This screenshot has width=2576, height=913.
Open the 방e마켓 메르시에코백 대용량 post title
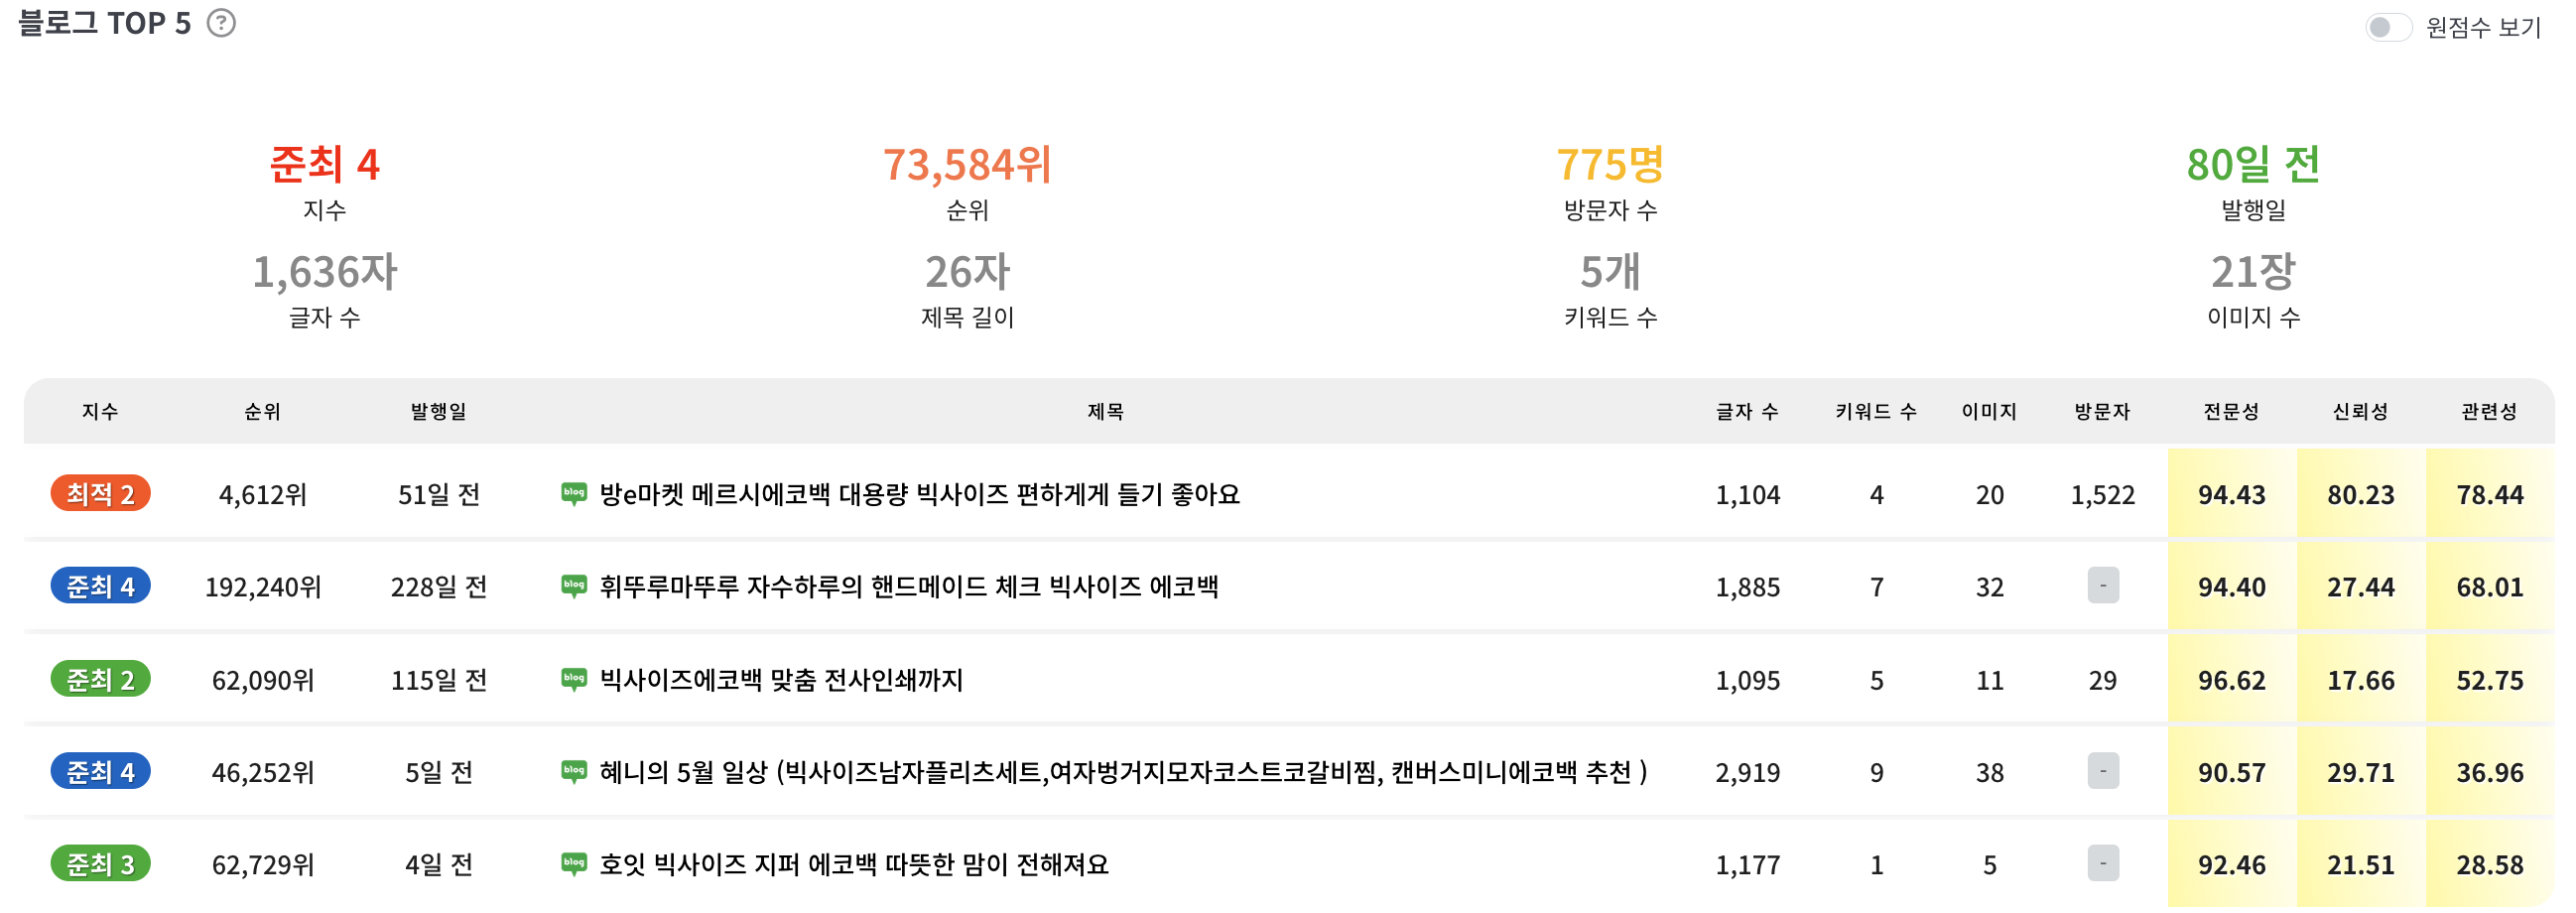tap(919, 494)
